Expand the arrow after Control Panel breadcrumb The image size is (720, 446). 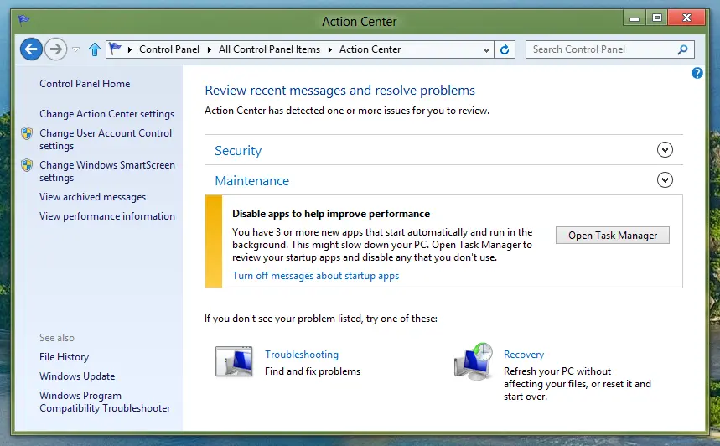pyautogui.click(x=210, y=49)
